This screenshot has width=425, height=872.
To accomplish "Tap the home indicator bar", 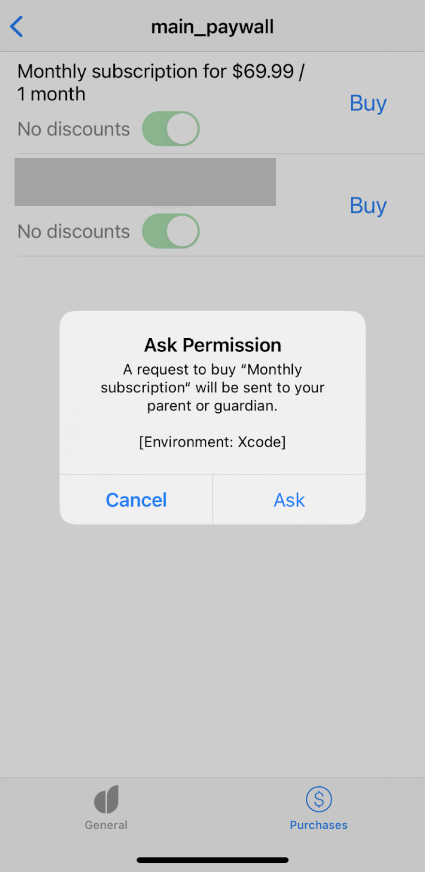I will click(x=212, y=860).
